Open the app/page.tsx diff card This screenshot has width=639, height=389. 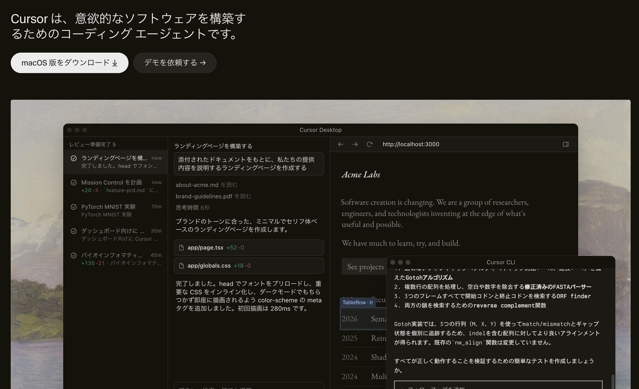pyautogui.click(x=249, y=248)
